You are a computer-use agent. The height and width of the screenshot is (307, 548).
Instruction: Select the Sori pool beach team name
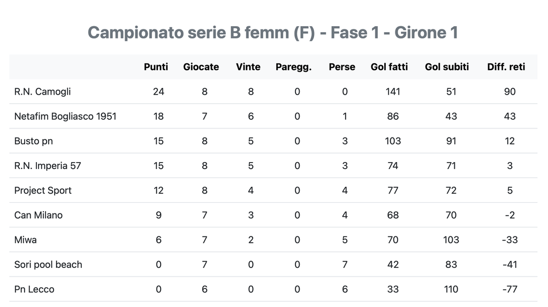tap(48, 264)
